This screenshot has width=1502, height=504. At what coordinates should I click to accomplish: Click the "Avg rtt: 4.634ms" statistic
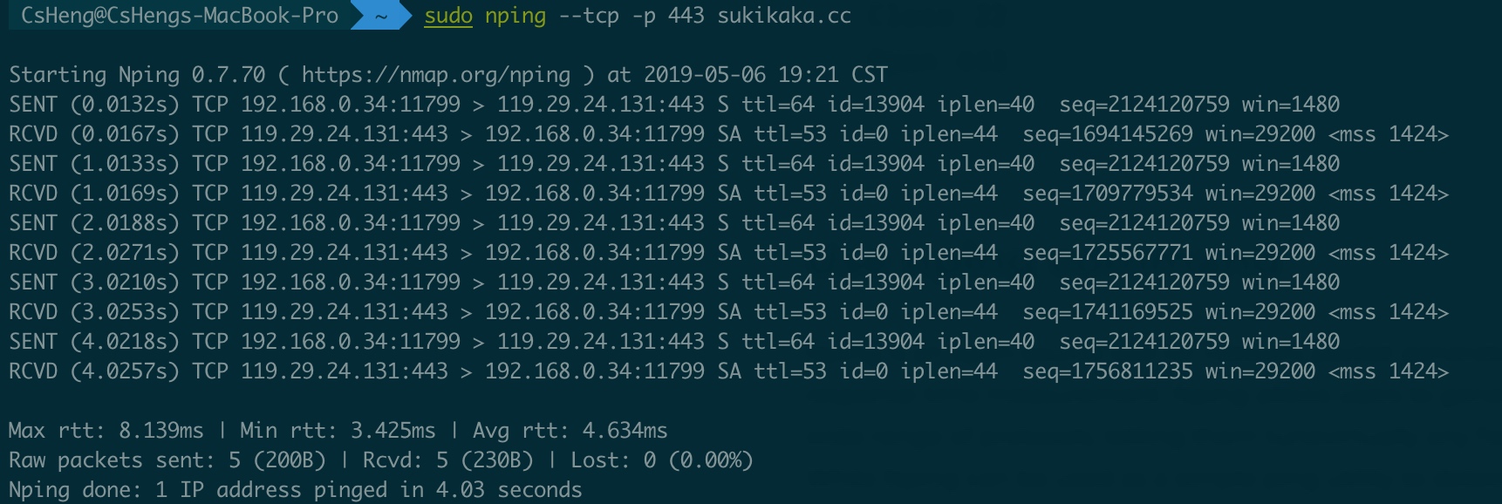(x=570, y=431)
